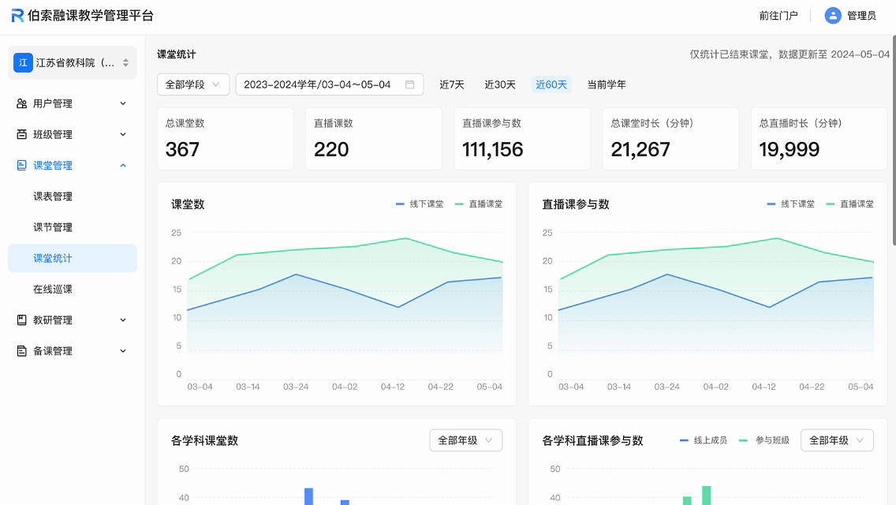Toggle 参与班级 legend in 各学科直播课参与数
This screenshot has width=896, height=505.
[764, 440]
